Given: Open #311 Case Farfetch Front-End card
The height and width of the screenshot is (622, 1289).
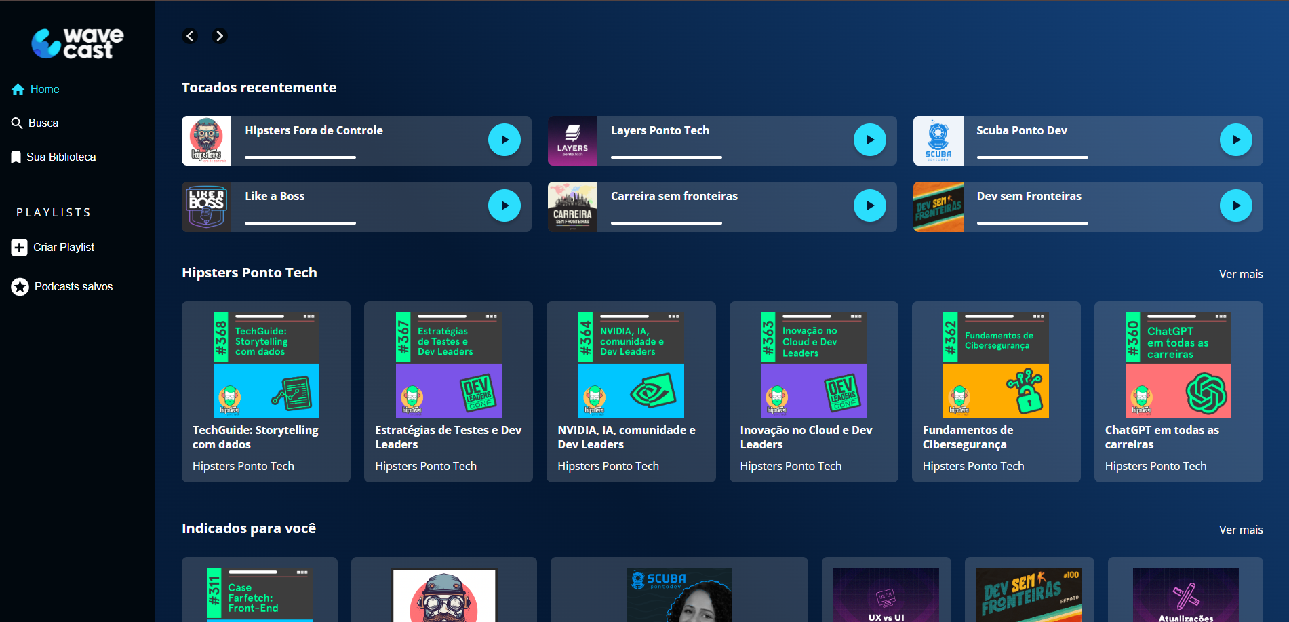Looking at the screenshot, I should coord(260,590).
